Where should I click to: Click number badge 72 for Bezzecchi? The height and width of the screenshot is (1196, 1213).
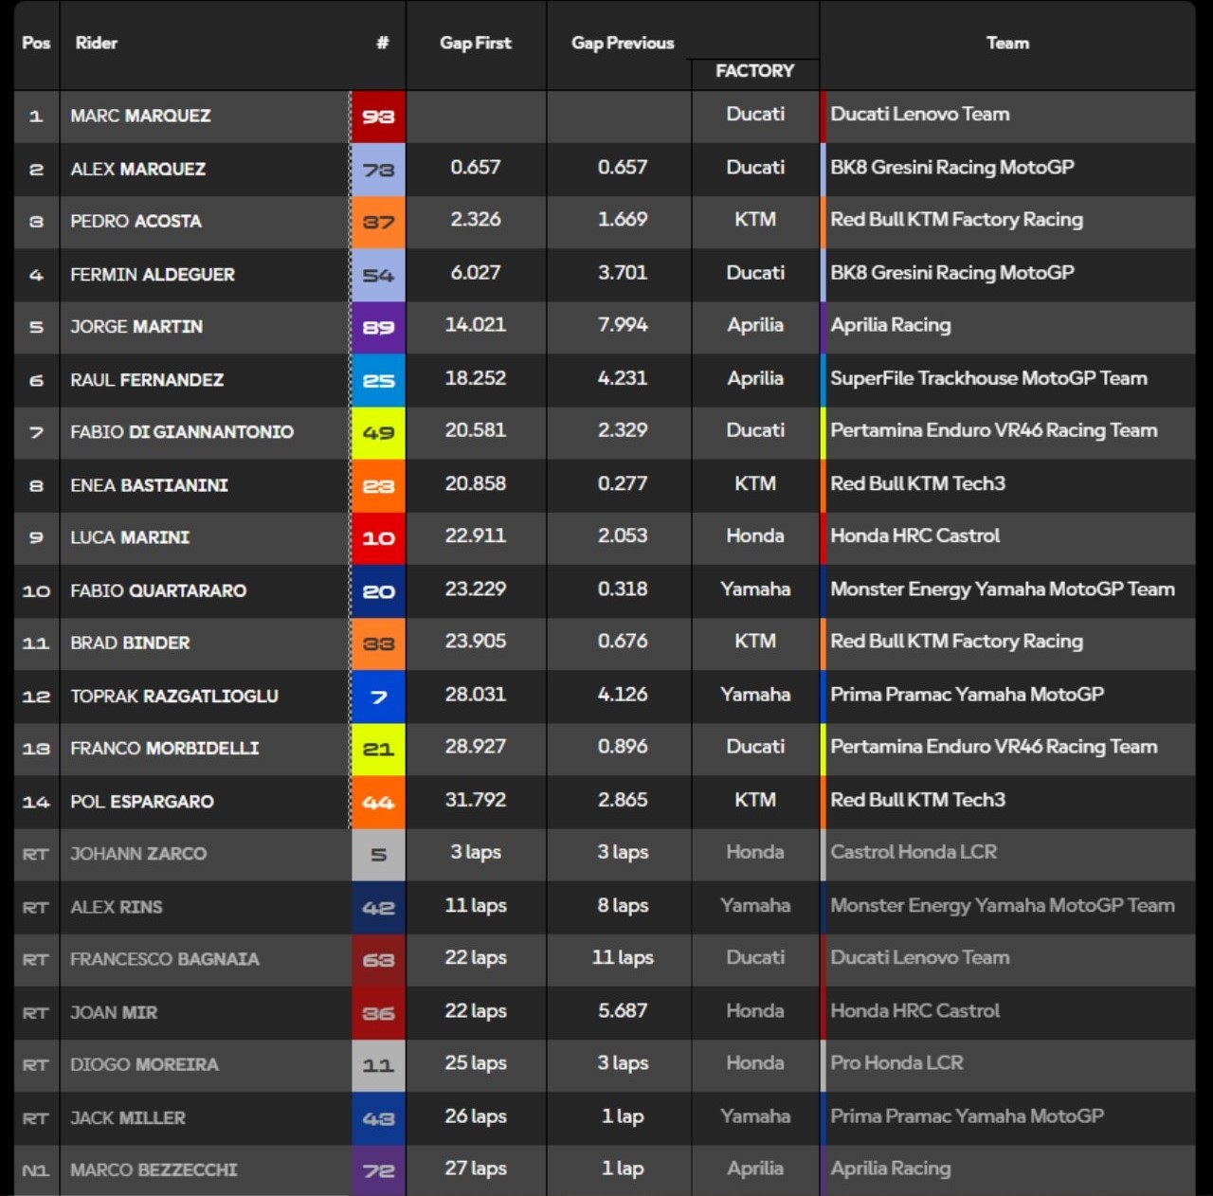click(378, 1171)
